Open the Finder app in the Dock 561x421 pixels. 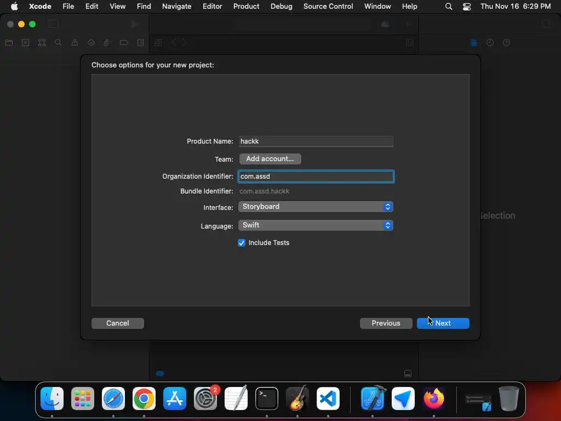[x=52, y=399]
